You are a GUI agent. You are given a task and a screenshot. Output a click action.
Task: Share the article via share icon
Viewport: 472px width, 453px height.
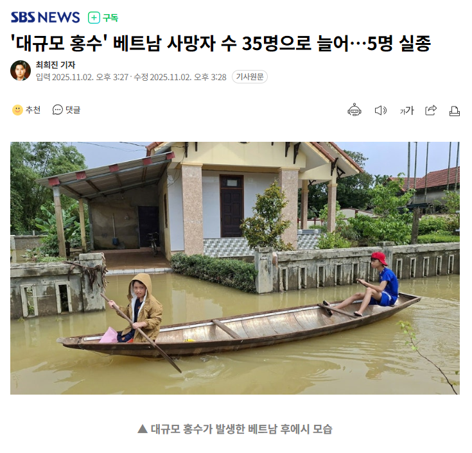click(x=431, y=110)
